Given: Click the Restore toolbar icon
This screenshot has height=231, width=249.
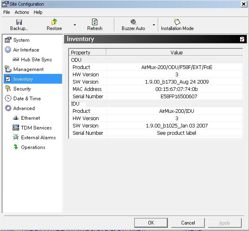Looking at the screenshot, I should pyautogui.click(x=54, y=22).
